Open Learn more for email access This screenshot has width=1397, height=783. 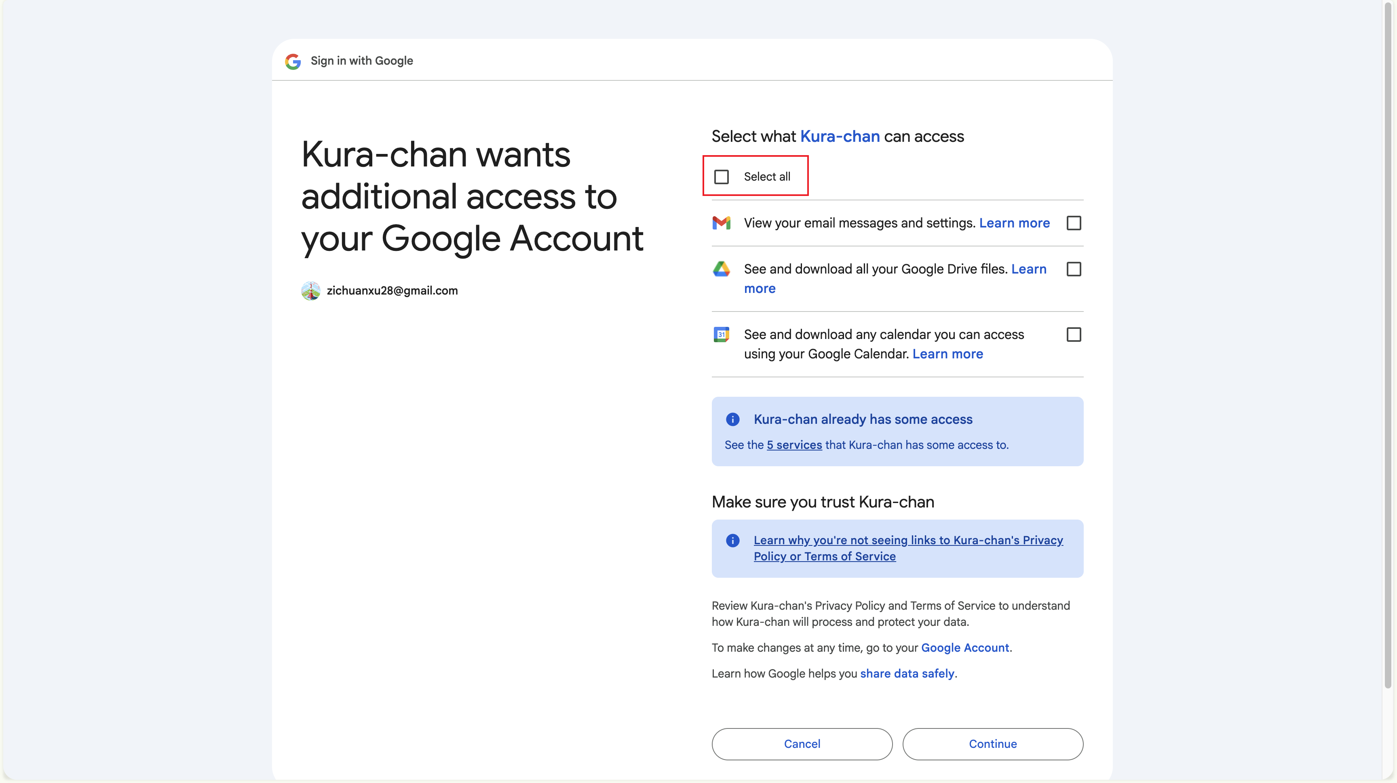1015,223
